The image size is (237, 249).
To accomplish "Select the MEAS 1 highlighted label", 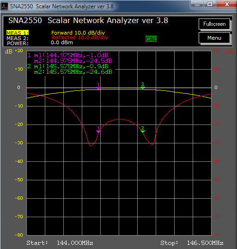I will coord(18,33).
